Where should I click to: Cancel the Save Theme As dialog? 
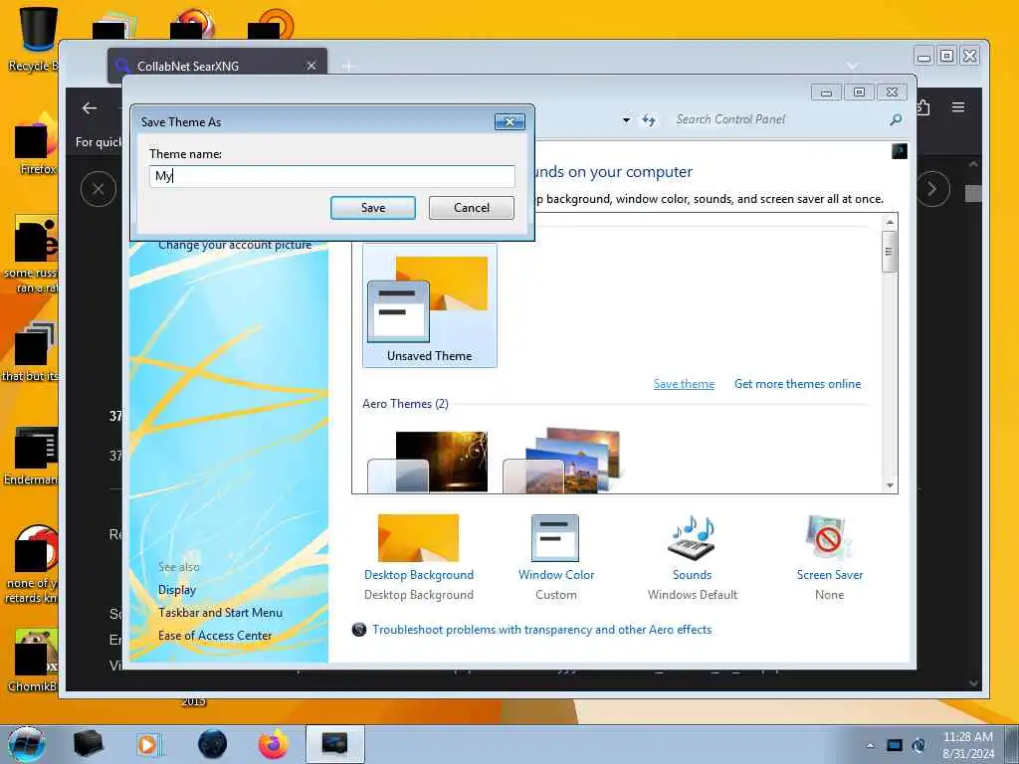point(471,208)
